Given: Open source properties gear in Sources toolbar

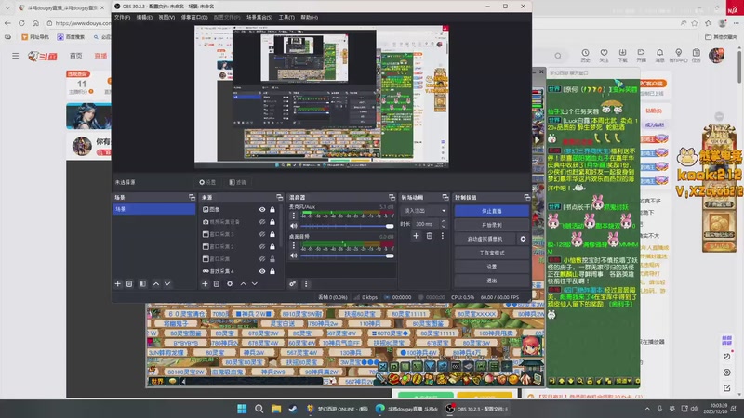Looking at the screenshot, I should pyautogui.click(x=230, y=284).
